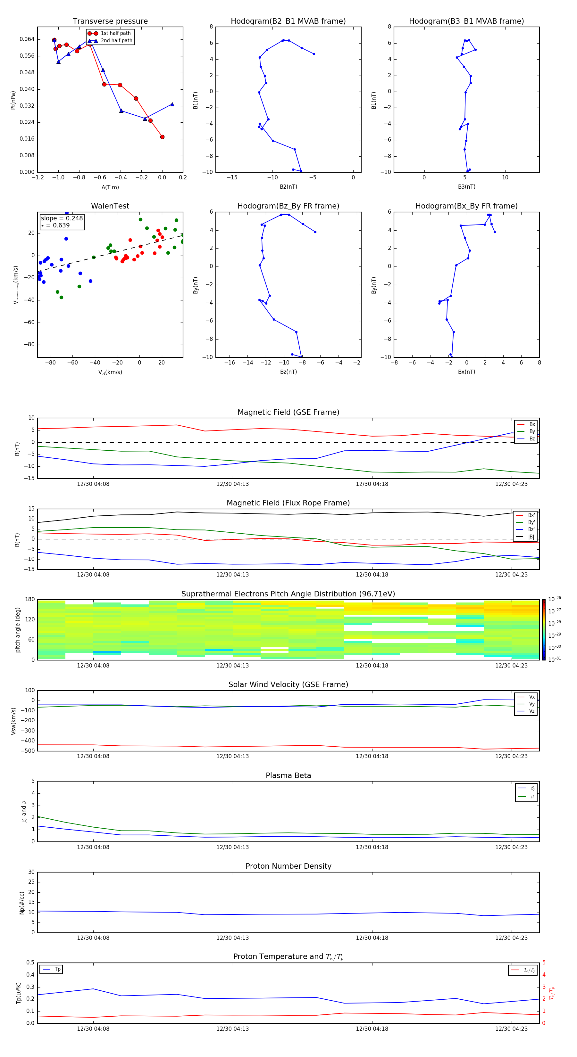Select the green β legend entry

click(526, 797)
